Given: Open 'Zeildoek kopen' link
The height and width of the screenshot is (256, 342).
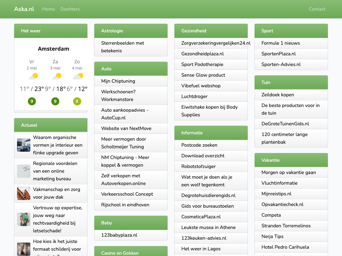Looking at the screenshot, I should pos(278,95).
